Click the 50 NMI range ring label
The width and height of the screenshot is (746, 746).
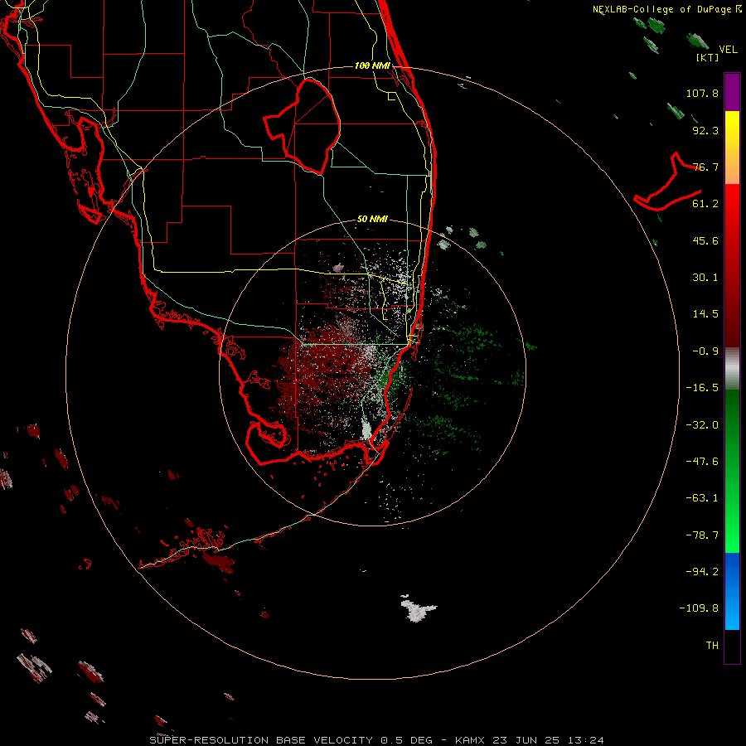click(x=372, y=220)
